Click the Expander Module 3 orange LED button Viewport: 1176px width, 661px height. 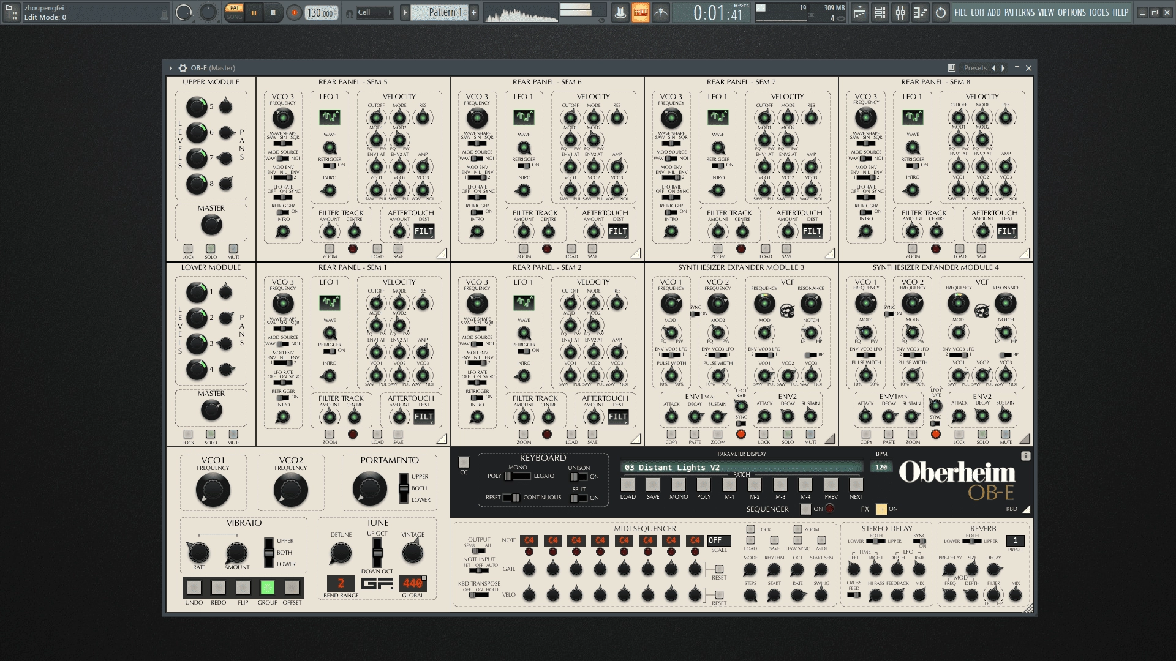[741, 434]
